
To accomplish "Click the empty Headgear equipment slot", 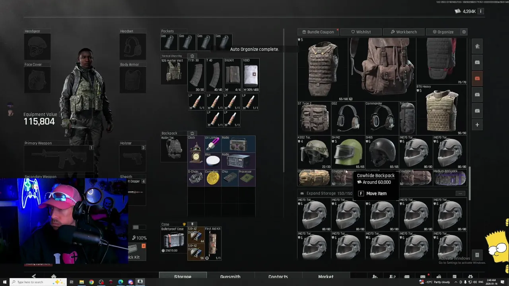I will click(x=37, y=47).
